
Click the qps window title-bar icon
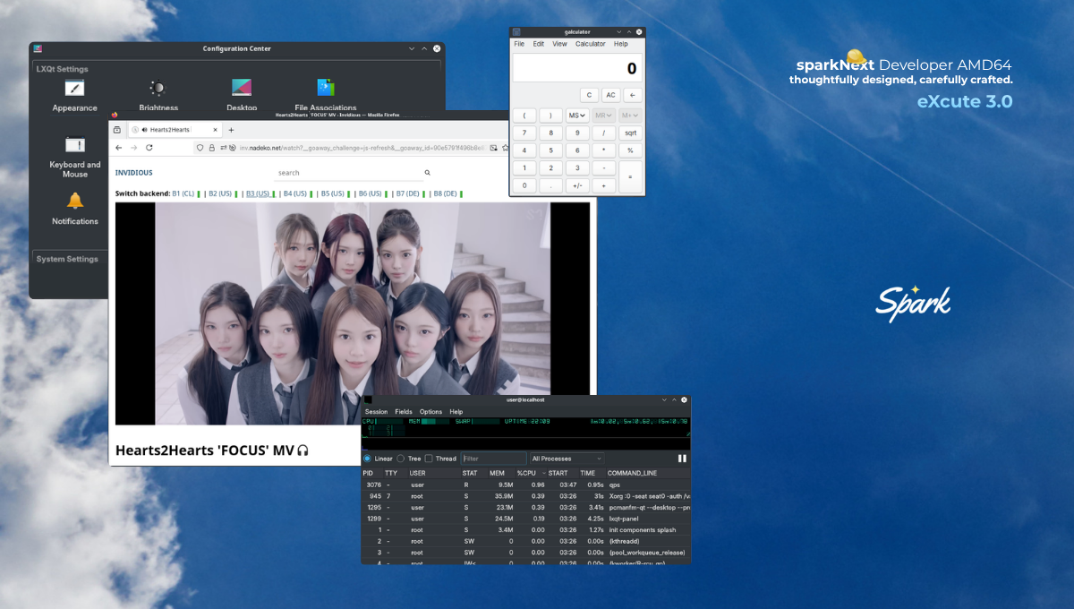[367, 399]
